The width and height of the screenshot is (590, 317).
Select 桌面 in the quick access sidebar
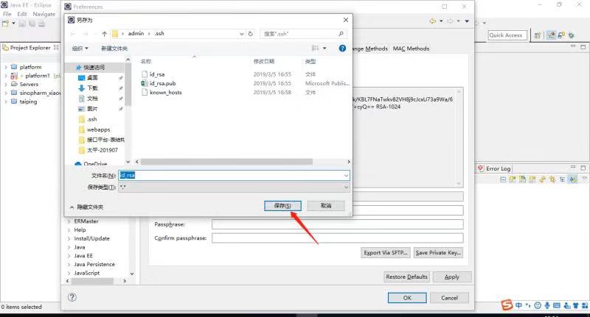(93, 78)
